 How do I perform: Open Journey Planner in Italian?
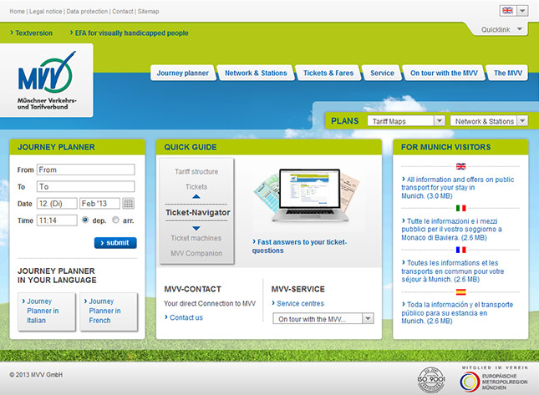pos(47,311)
